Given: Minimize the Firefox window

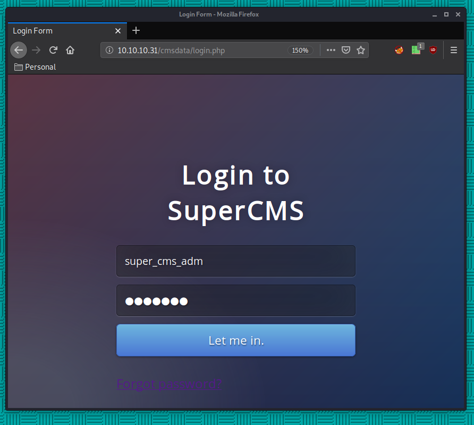Looking at the screenshot, I should (434, 14).
